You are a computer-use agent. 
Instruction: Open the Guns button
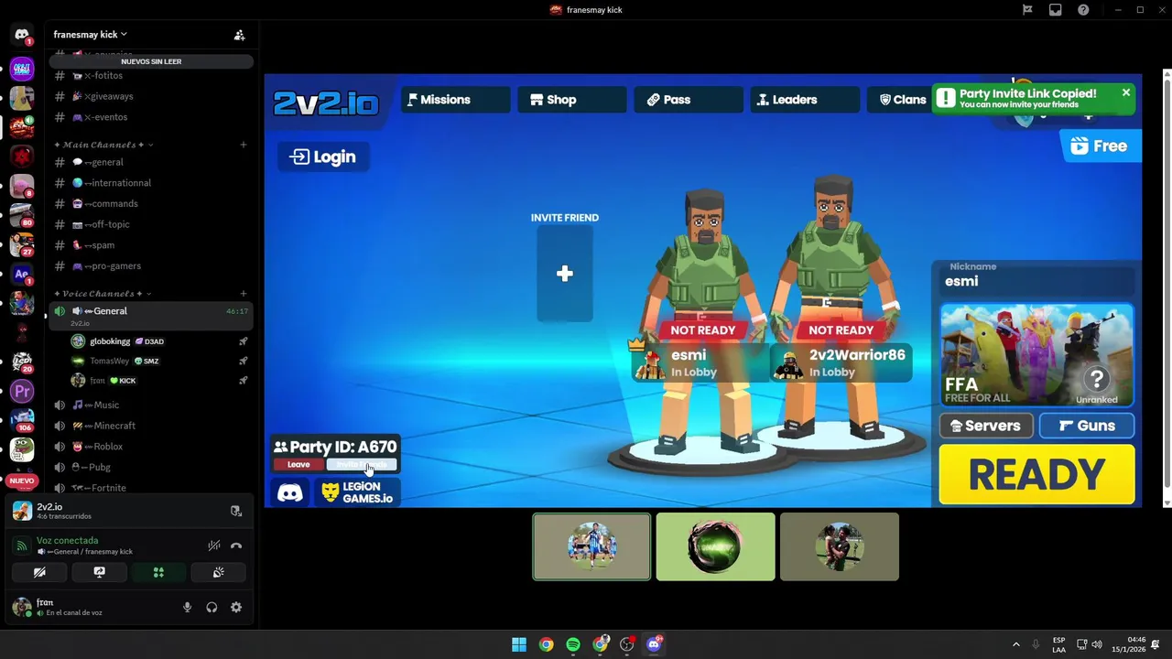[x=1087, y=426]
